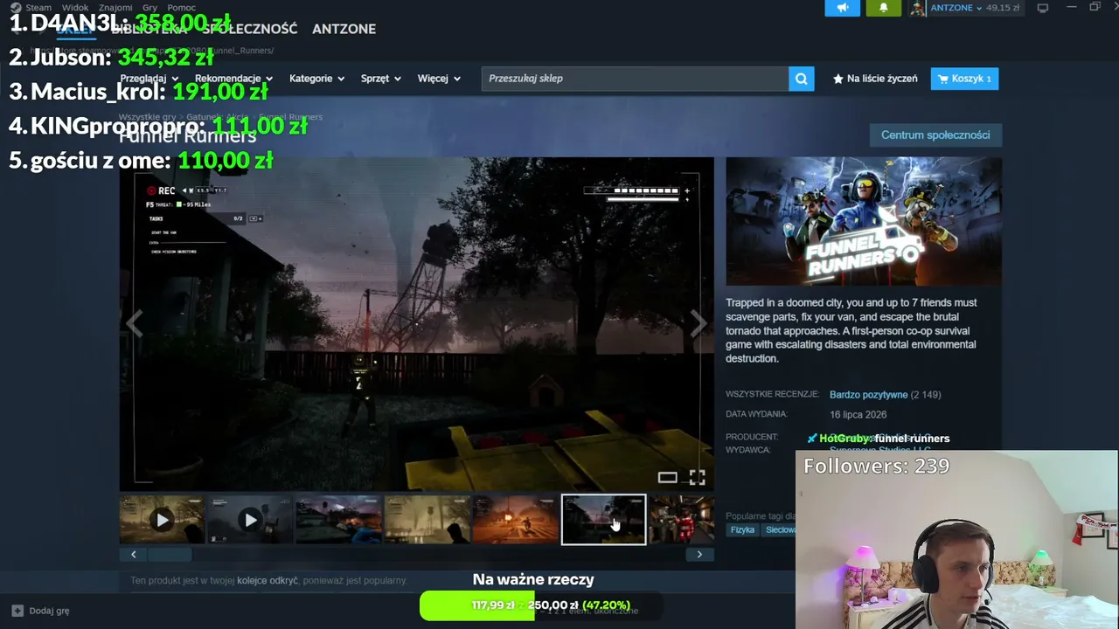The height and width of the screenshot is (629, 1119).
Task: Open the Kategorie dropdown menu
Action: pos(316,79)
